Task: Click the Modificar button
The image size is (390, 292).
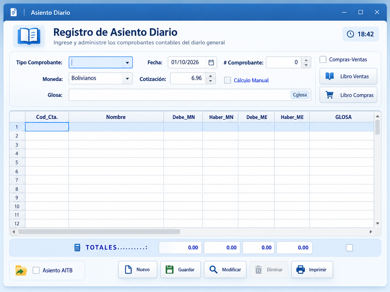Action: pyautogui.click(x=225, y=269)
